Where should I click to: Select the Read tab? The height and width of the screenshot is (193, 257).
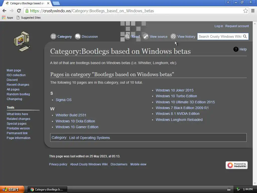pyautogui.click(x=132, y=36)
